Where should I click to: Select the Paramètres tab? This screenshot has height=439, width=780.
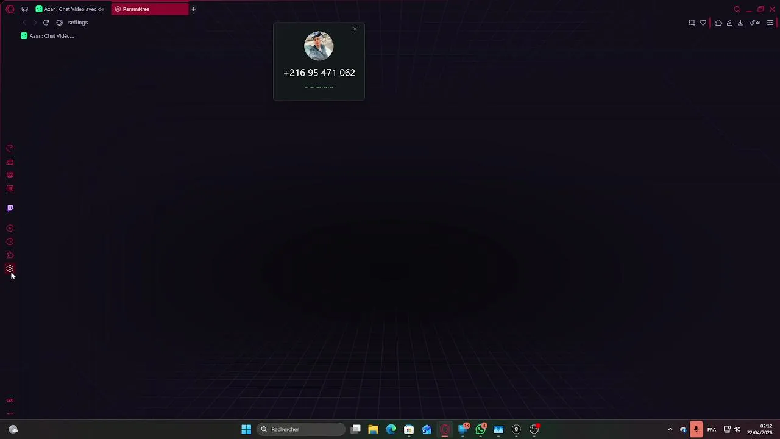click(149, 9)
